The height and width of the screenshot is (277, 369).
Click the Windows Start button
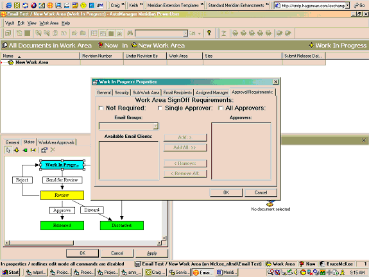[10, 273]
